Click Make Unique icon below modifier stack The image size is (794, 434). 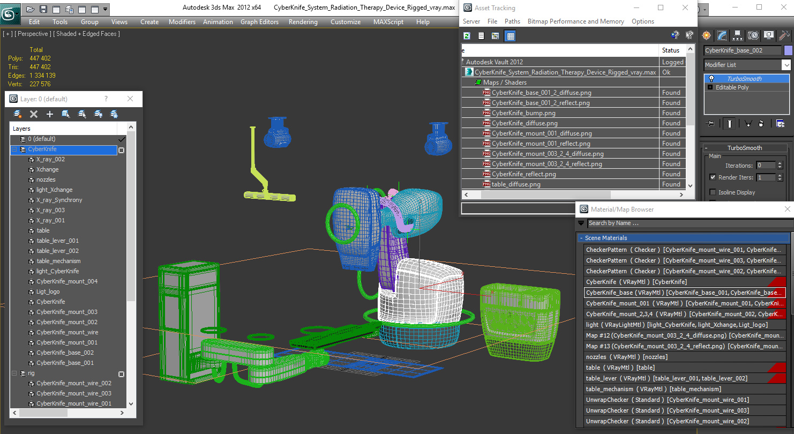(x=749, y=124)
